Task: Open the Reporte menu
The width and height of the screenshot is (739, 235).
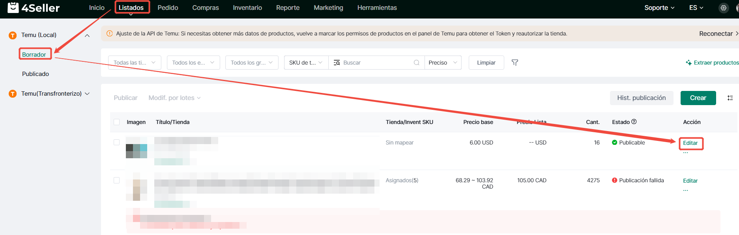Action: 288,7
